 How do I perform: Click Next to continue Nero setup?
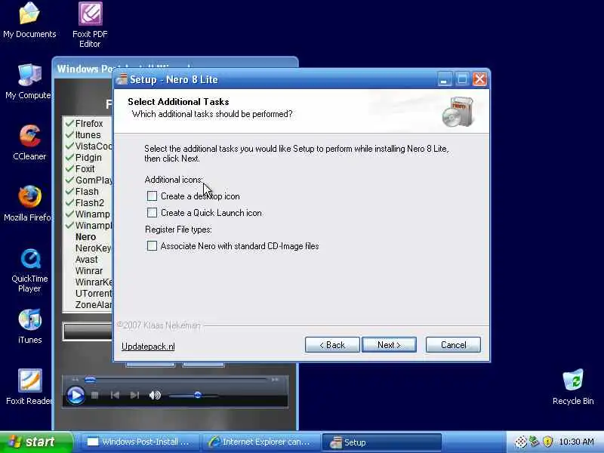[389, 345]
